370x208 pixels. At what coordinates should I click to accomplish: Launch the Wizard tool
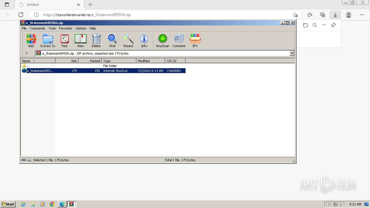tap(128, 40)
